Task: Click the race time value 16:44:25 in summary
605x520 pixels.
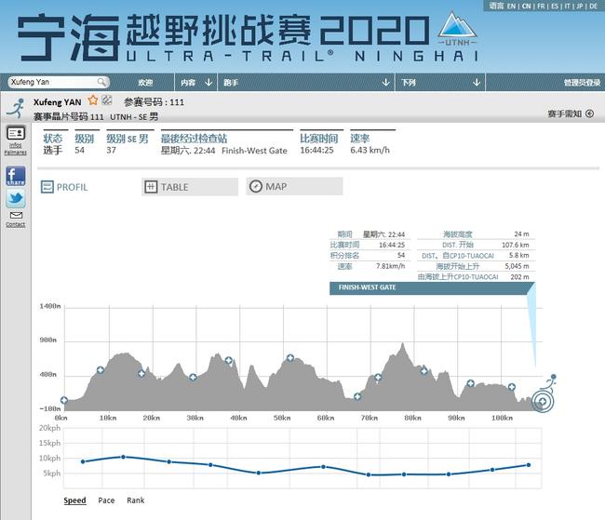Action: pyautogui.click(x=316, y=151)
